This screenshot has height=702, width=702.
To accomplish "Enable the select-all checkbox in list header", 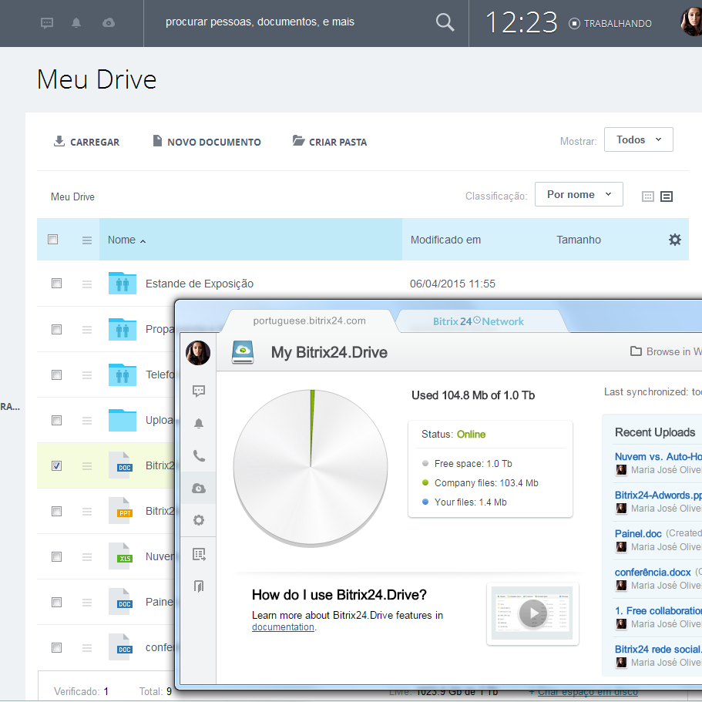I will click(53, 239).
